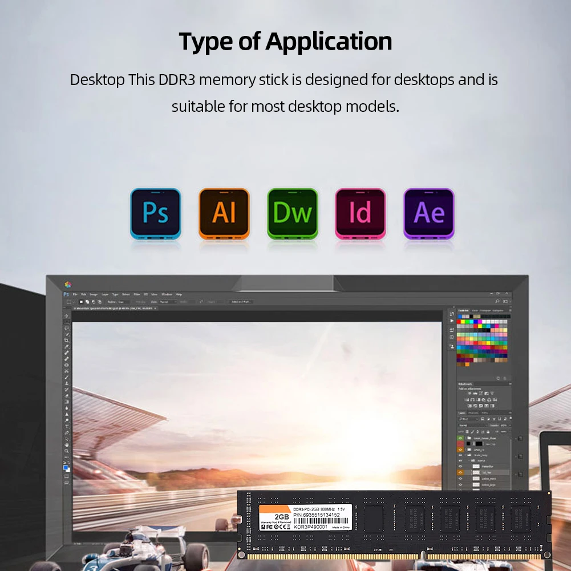Toggle eye of the highlighted selected layer

click(460, 472)
